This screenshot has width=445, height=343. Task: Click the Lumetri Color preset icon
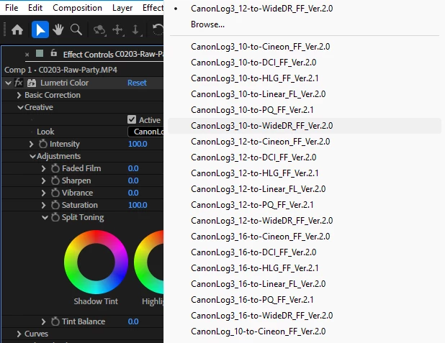click(32, 83)
